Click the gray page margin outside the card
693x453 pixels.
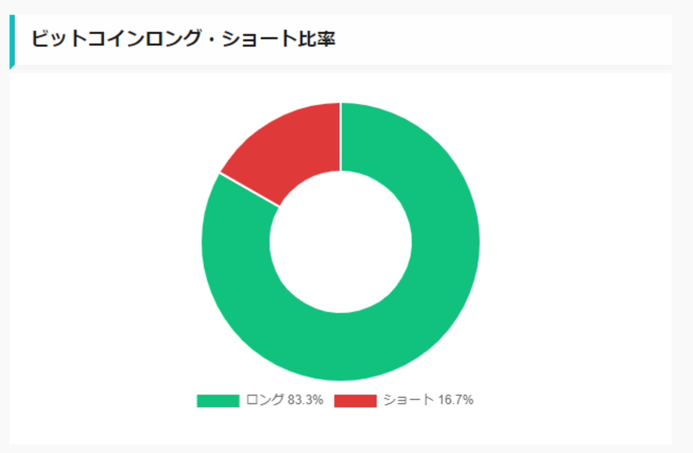coord(682,229)
